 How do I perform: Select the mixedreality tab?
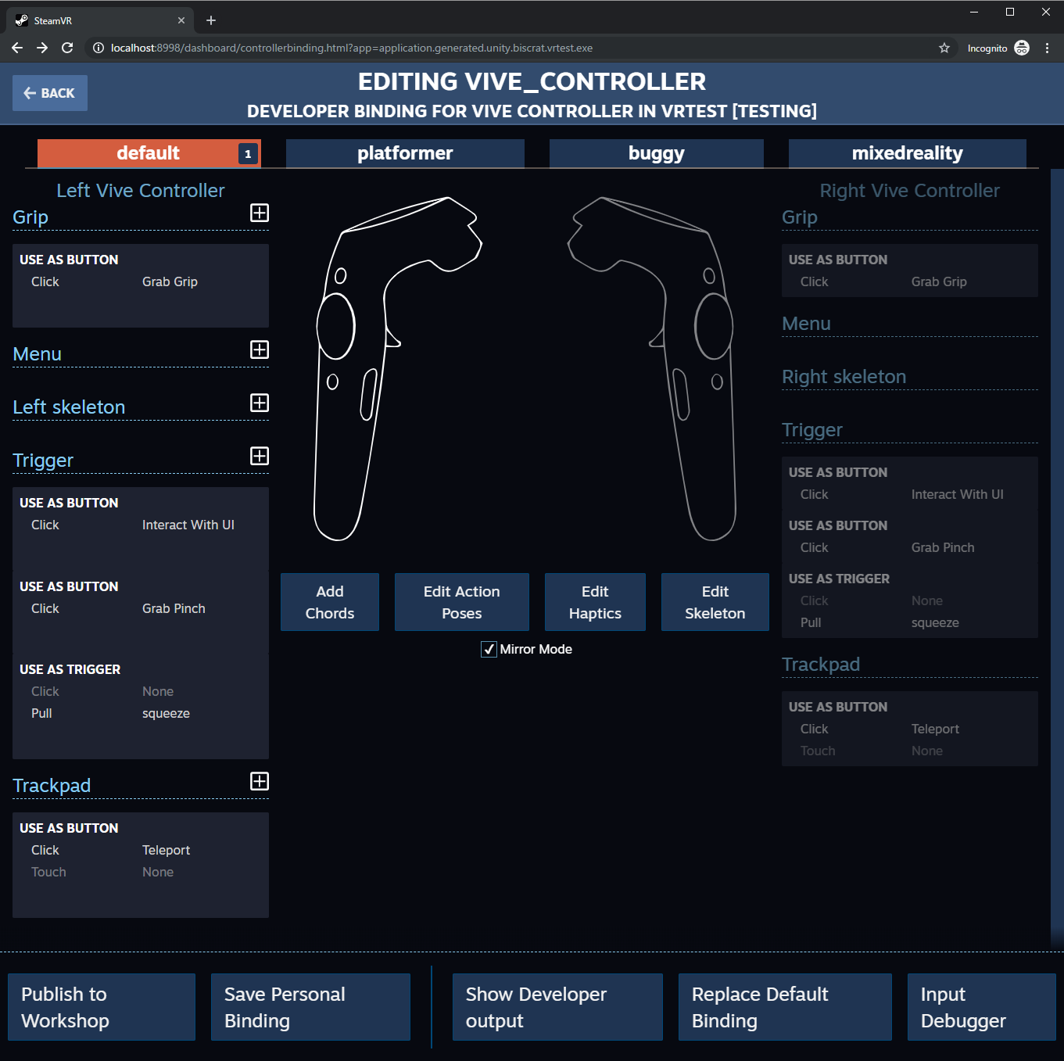(908, 153)
